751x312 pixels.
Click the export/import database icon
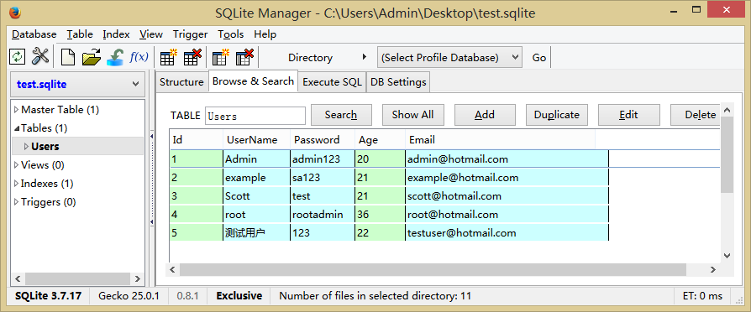pyautogui.click(x=115, y=57)
